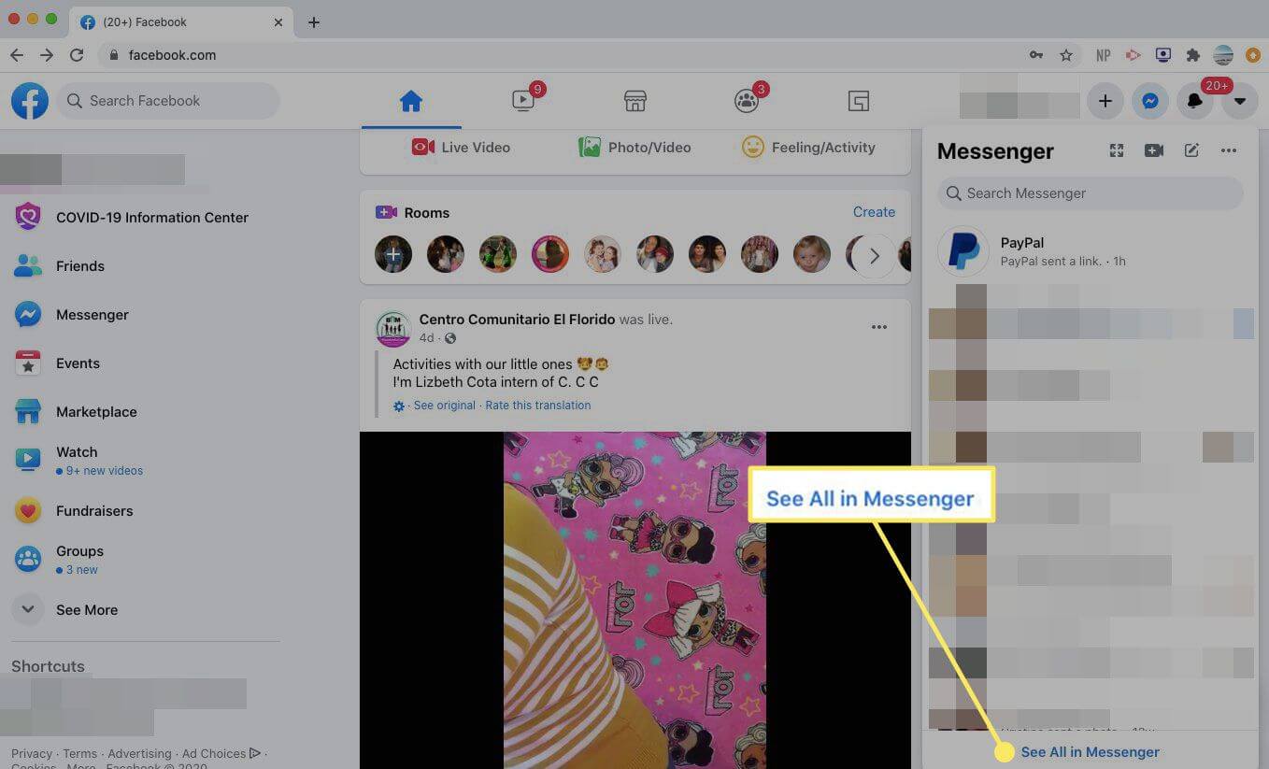Click the plus Create button in header
The height and width of the screenshot is (769, 1269).
point(1105,101)
